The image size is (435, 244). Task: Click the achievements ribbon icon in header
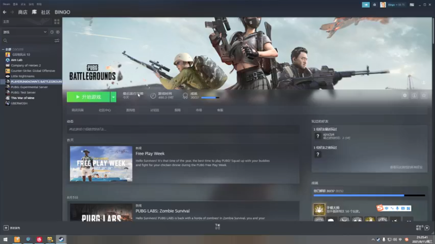click(x=185, y=96)
